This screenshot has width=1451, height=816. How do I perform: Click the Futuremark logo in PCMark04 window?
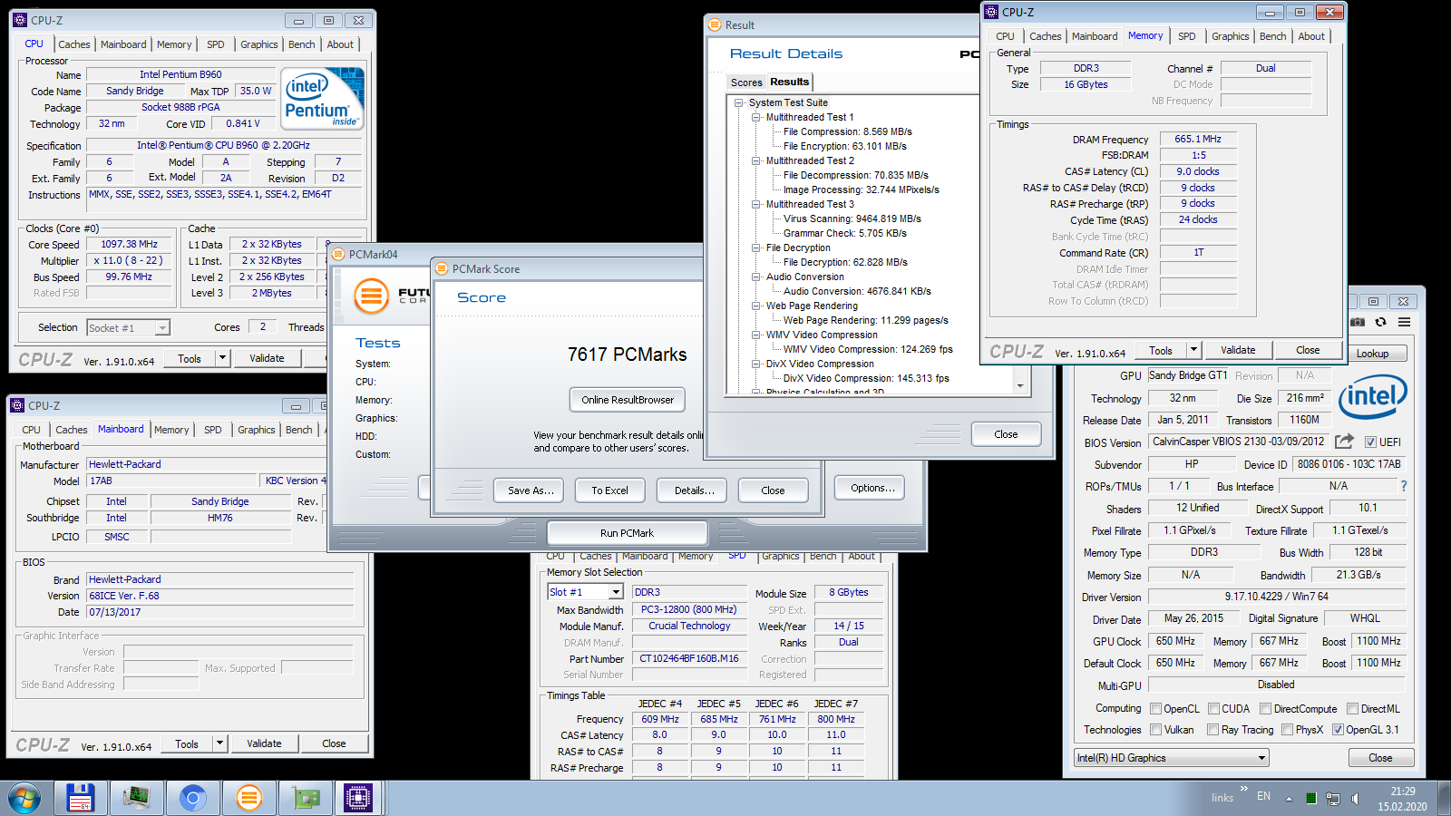371,296
